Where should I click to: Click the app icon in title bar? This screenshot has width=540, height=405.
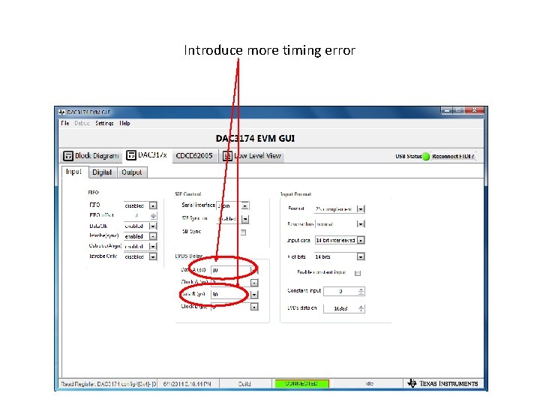click(x=62, y=112)
